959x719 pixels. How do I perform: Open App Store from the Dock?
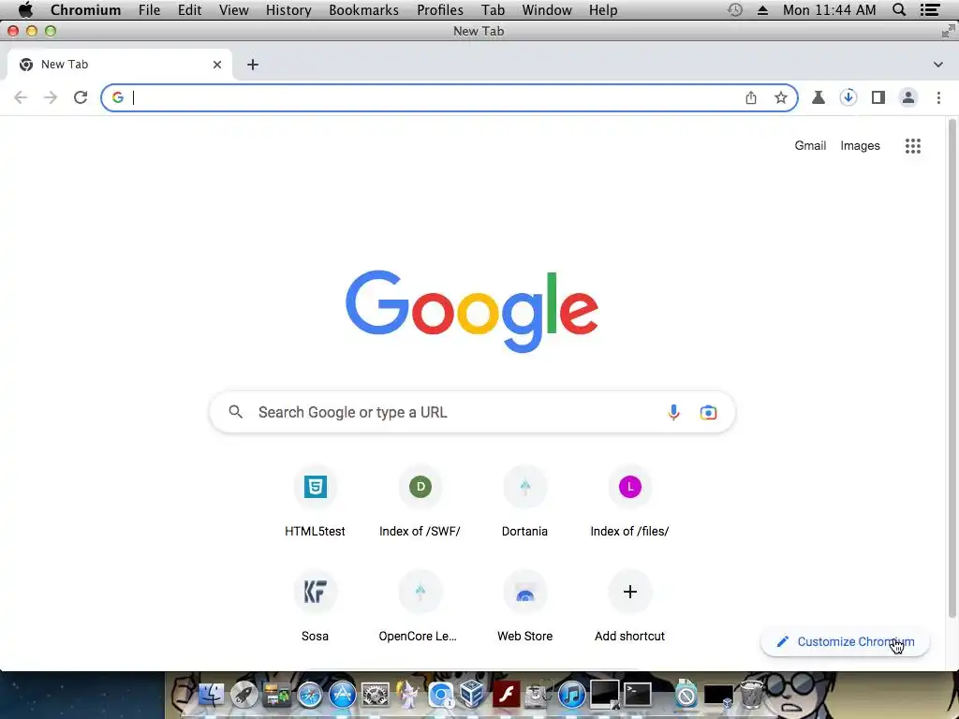point(343,696)
